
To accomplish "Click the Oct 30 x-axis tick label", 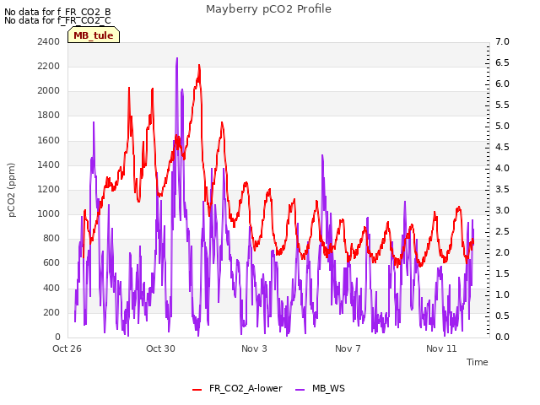I will (x=160, y=348).
